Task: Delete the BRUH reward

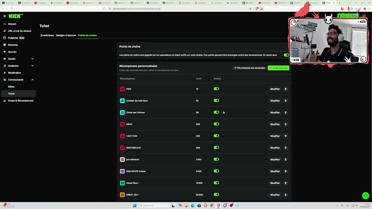Action: coord(285,124)
